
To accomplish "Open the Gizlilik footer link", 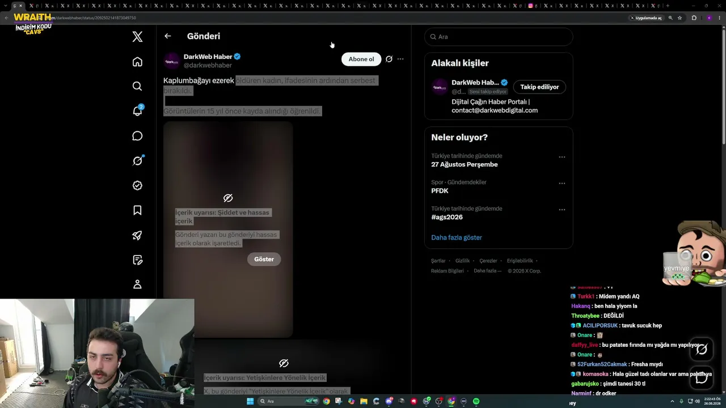I will 462,261.
